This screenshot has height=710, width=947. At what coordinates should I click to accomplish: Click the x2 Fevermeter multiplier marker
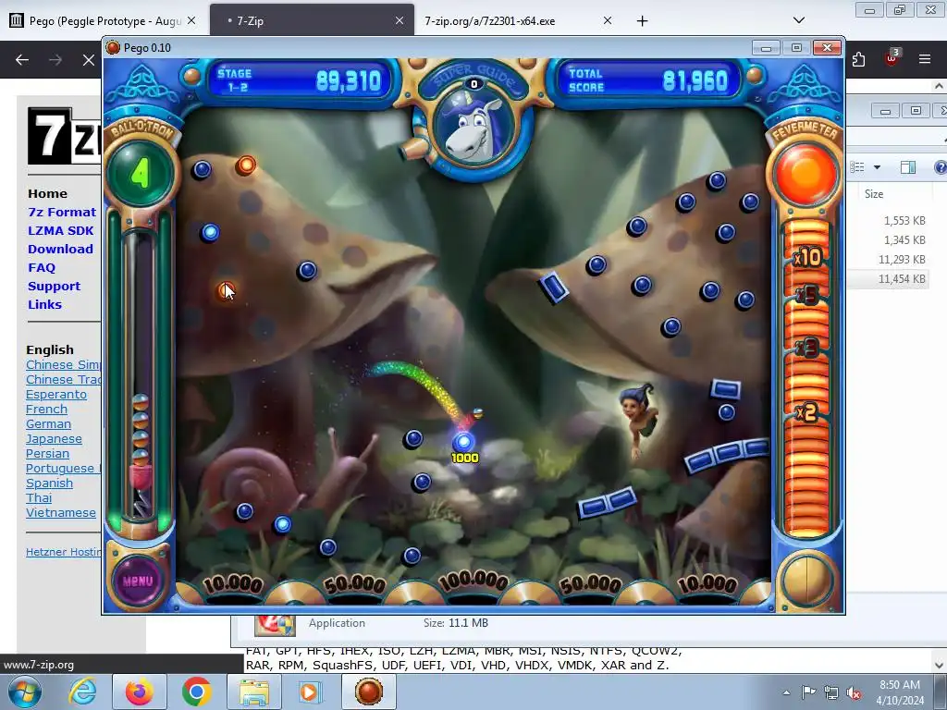(807, 412)
